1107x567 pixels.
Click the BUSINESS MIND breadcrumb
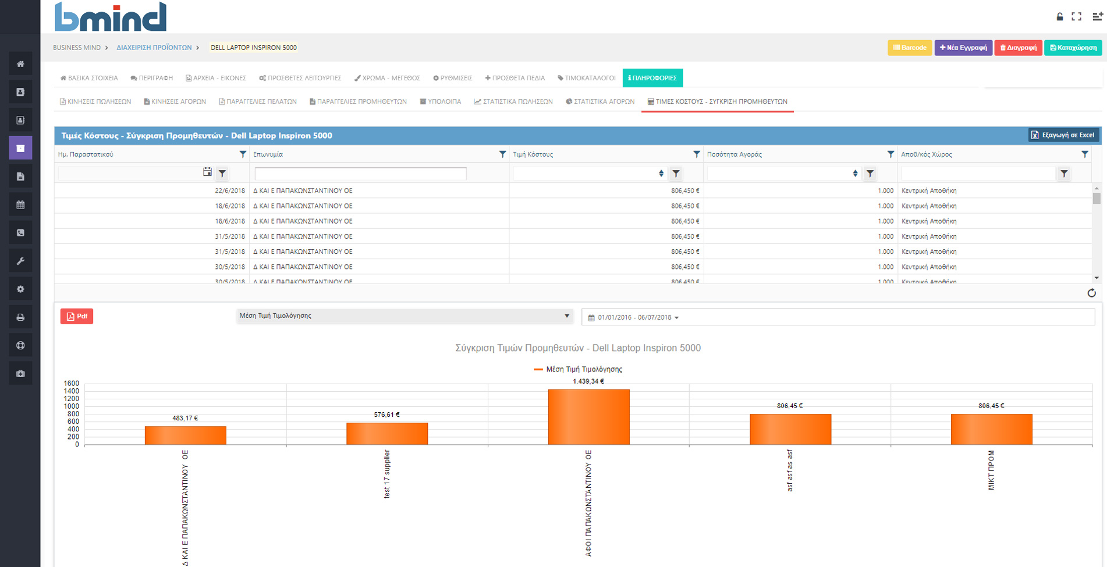[x=77, y=48]
